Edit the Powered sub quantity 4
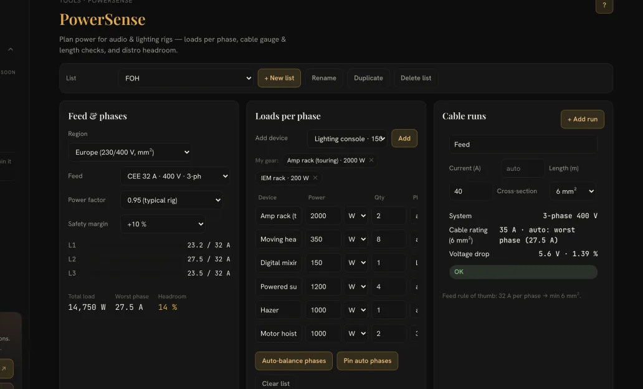This screenshot has height=389, width=643. coord(389,286)
